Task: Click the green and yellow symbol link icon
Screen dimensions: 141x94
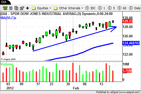Action: (5, 8)
